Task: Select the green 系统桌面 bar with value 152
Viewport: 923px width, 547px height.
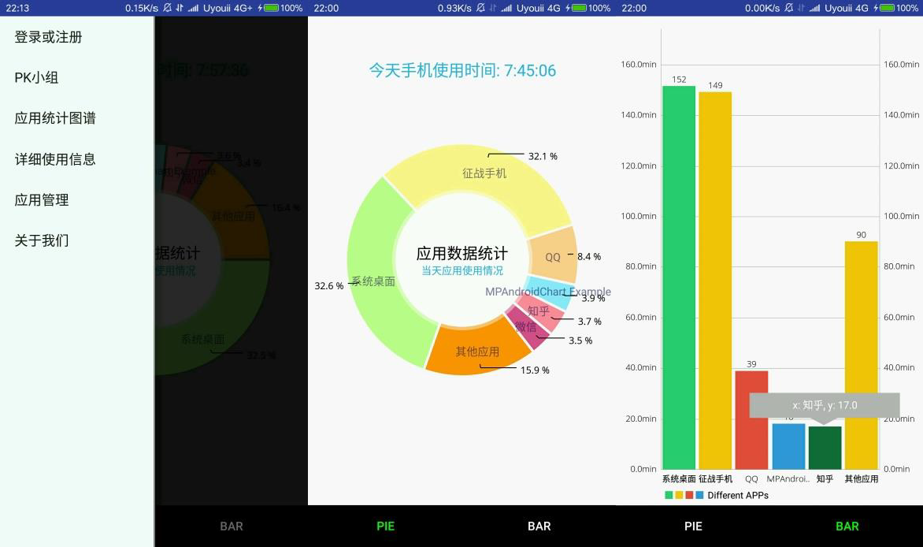Action: [x=679, y=277]
